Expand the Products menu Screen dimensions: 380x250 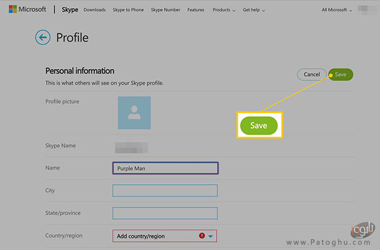point(224,10)
